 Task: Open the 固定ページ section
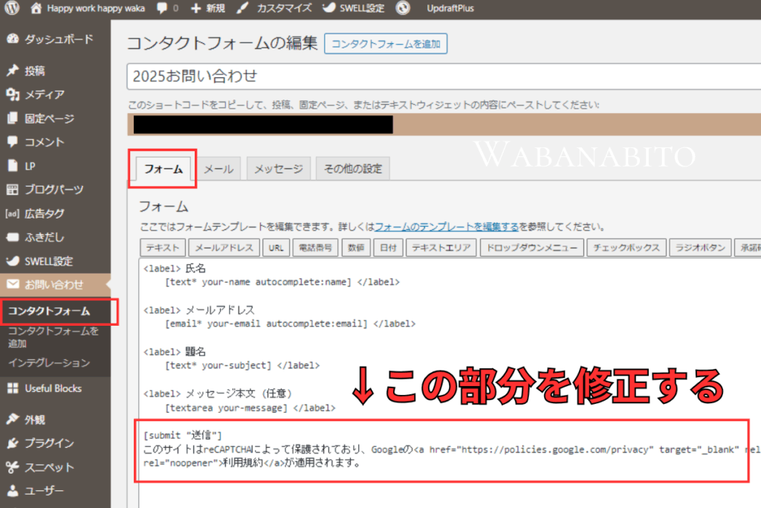[47, 118]
